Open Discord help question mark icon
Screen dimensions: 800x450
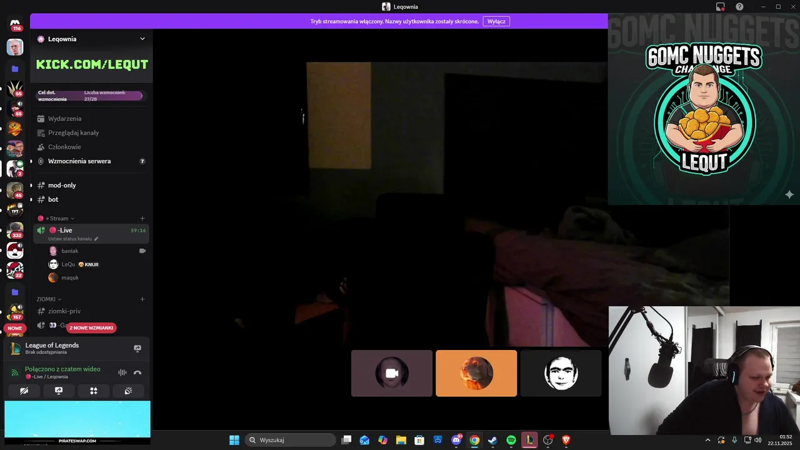[x=739, y=7]
